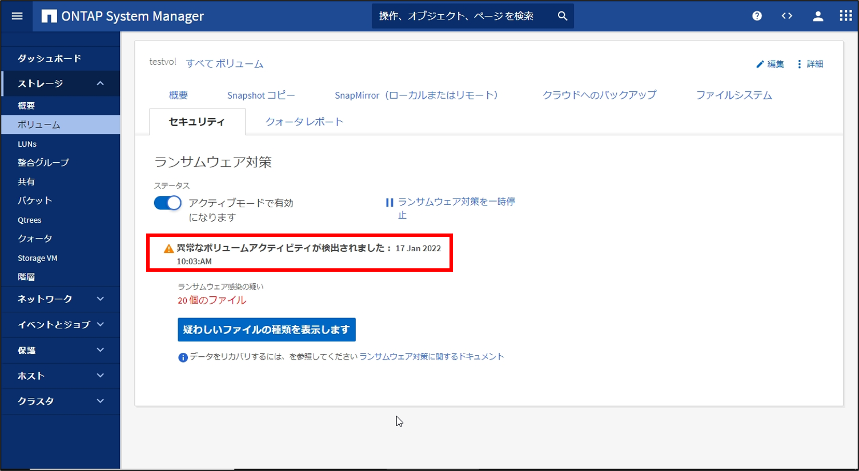Open the user account icon
The width and height of the screenshot is (859, 471).
tap(818, 16)
